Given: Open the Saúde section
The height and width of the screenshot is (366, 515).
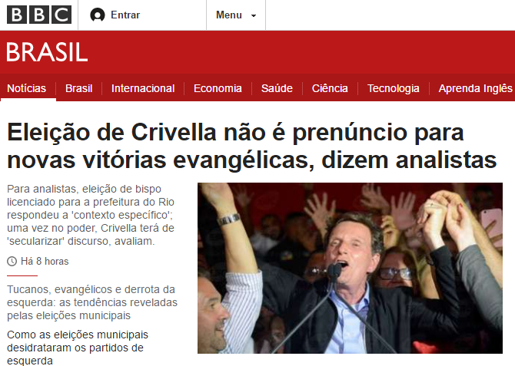Looking at the screenshot, I should point(277,88).
